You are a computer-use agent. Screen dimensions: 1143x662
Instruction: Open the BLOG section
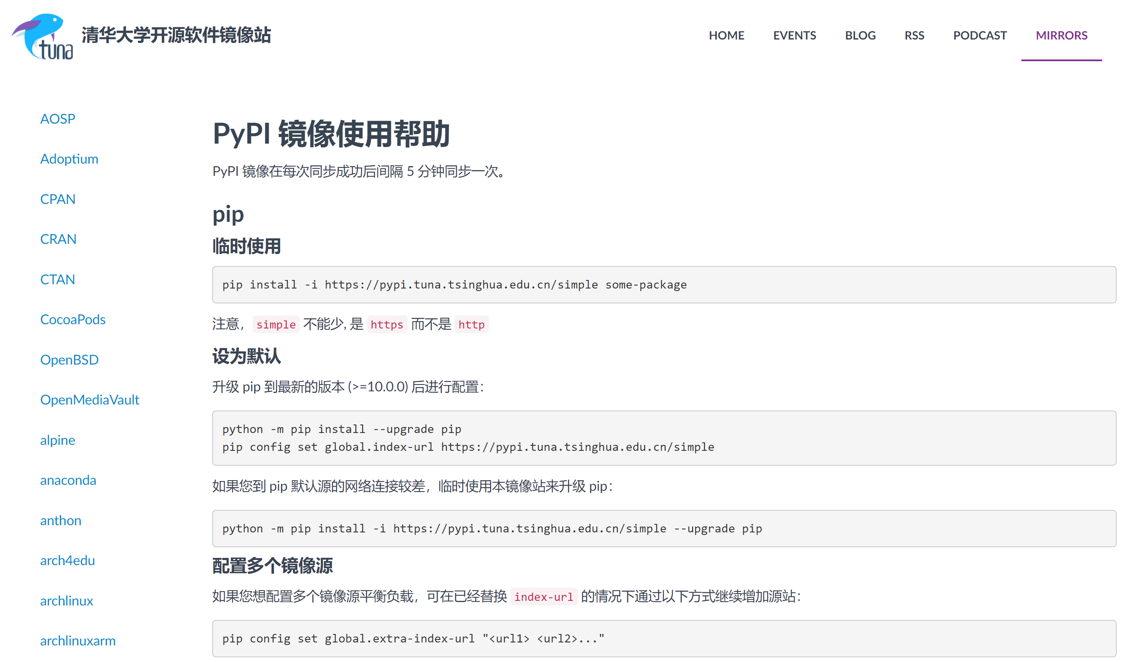tap(860, 35)
